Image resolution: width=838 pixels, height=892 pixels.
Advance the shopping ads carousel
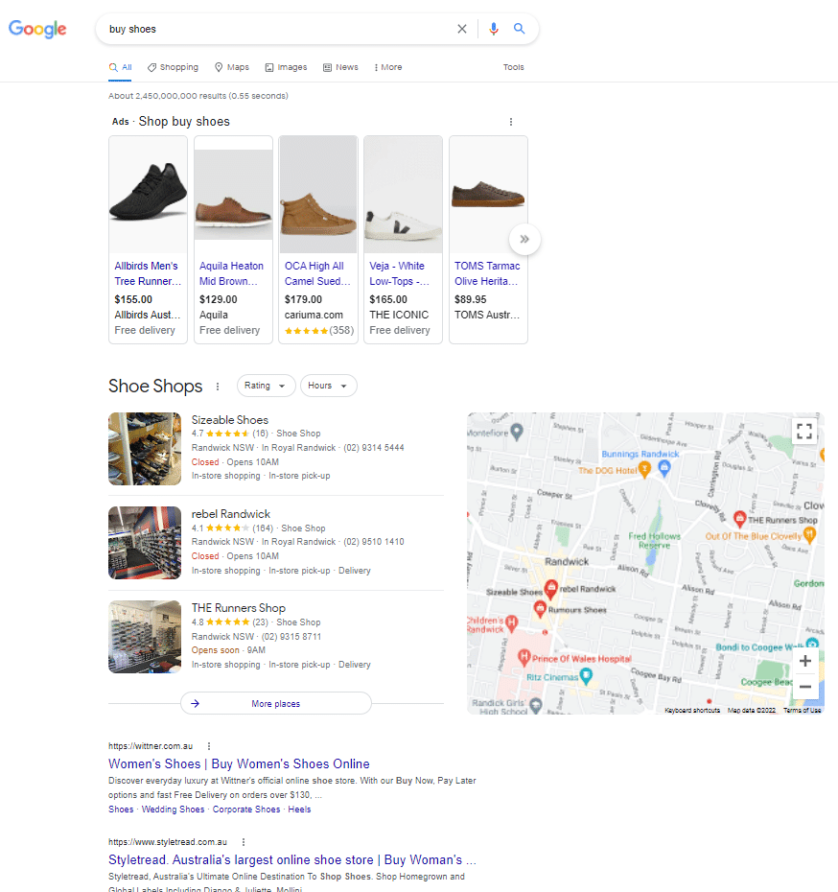pos(524,239)
